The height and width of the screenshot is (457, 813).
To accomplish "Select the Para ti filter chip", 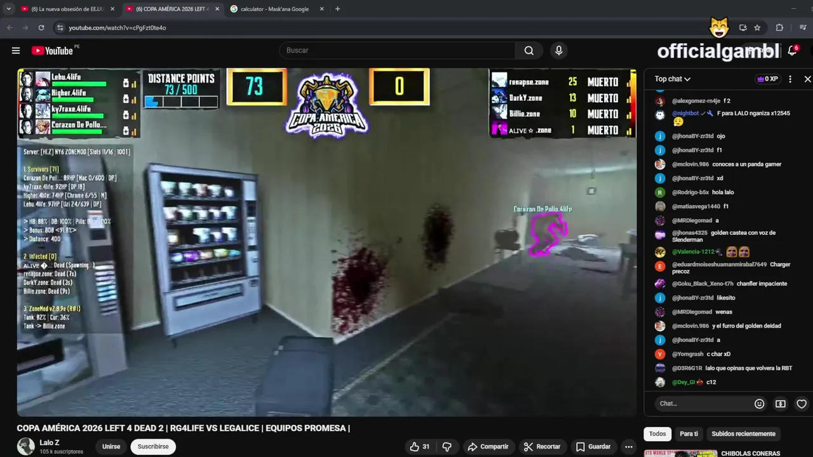I will tap(689, 434).
